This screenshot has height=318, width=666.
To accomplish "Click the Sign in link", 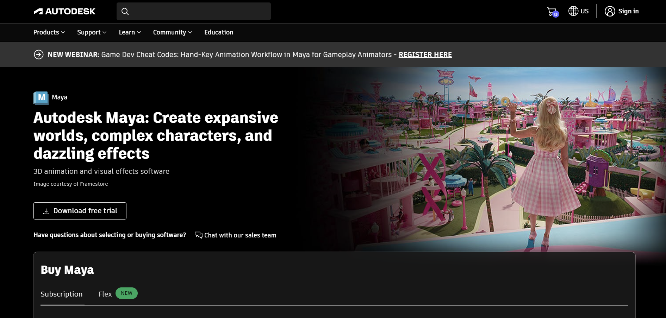I will (628, 11).
